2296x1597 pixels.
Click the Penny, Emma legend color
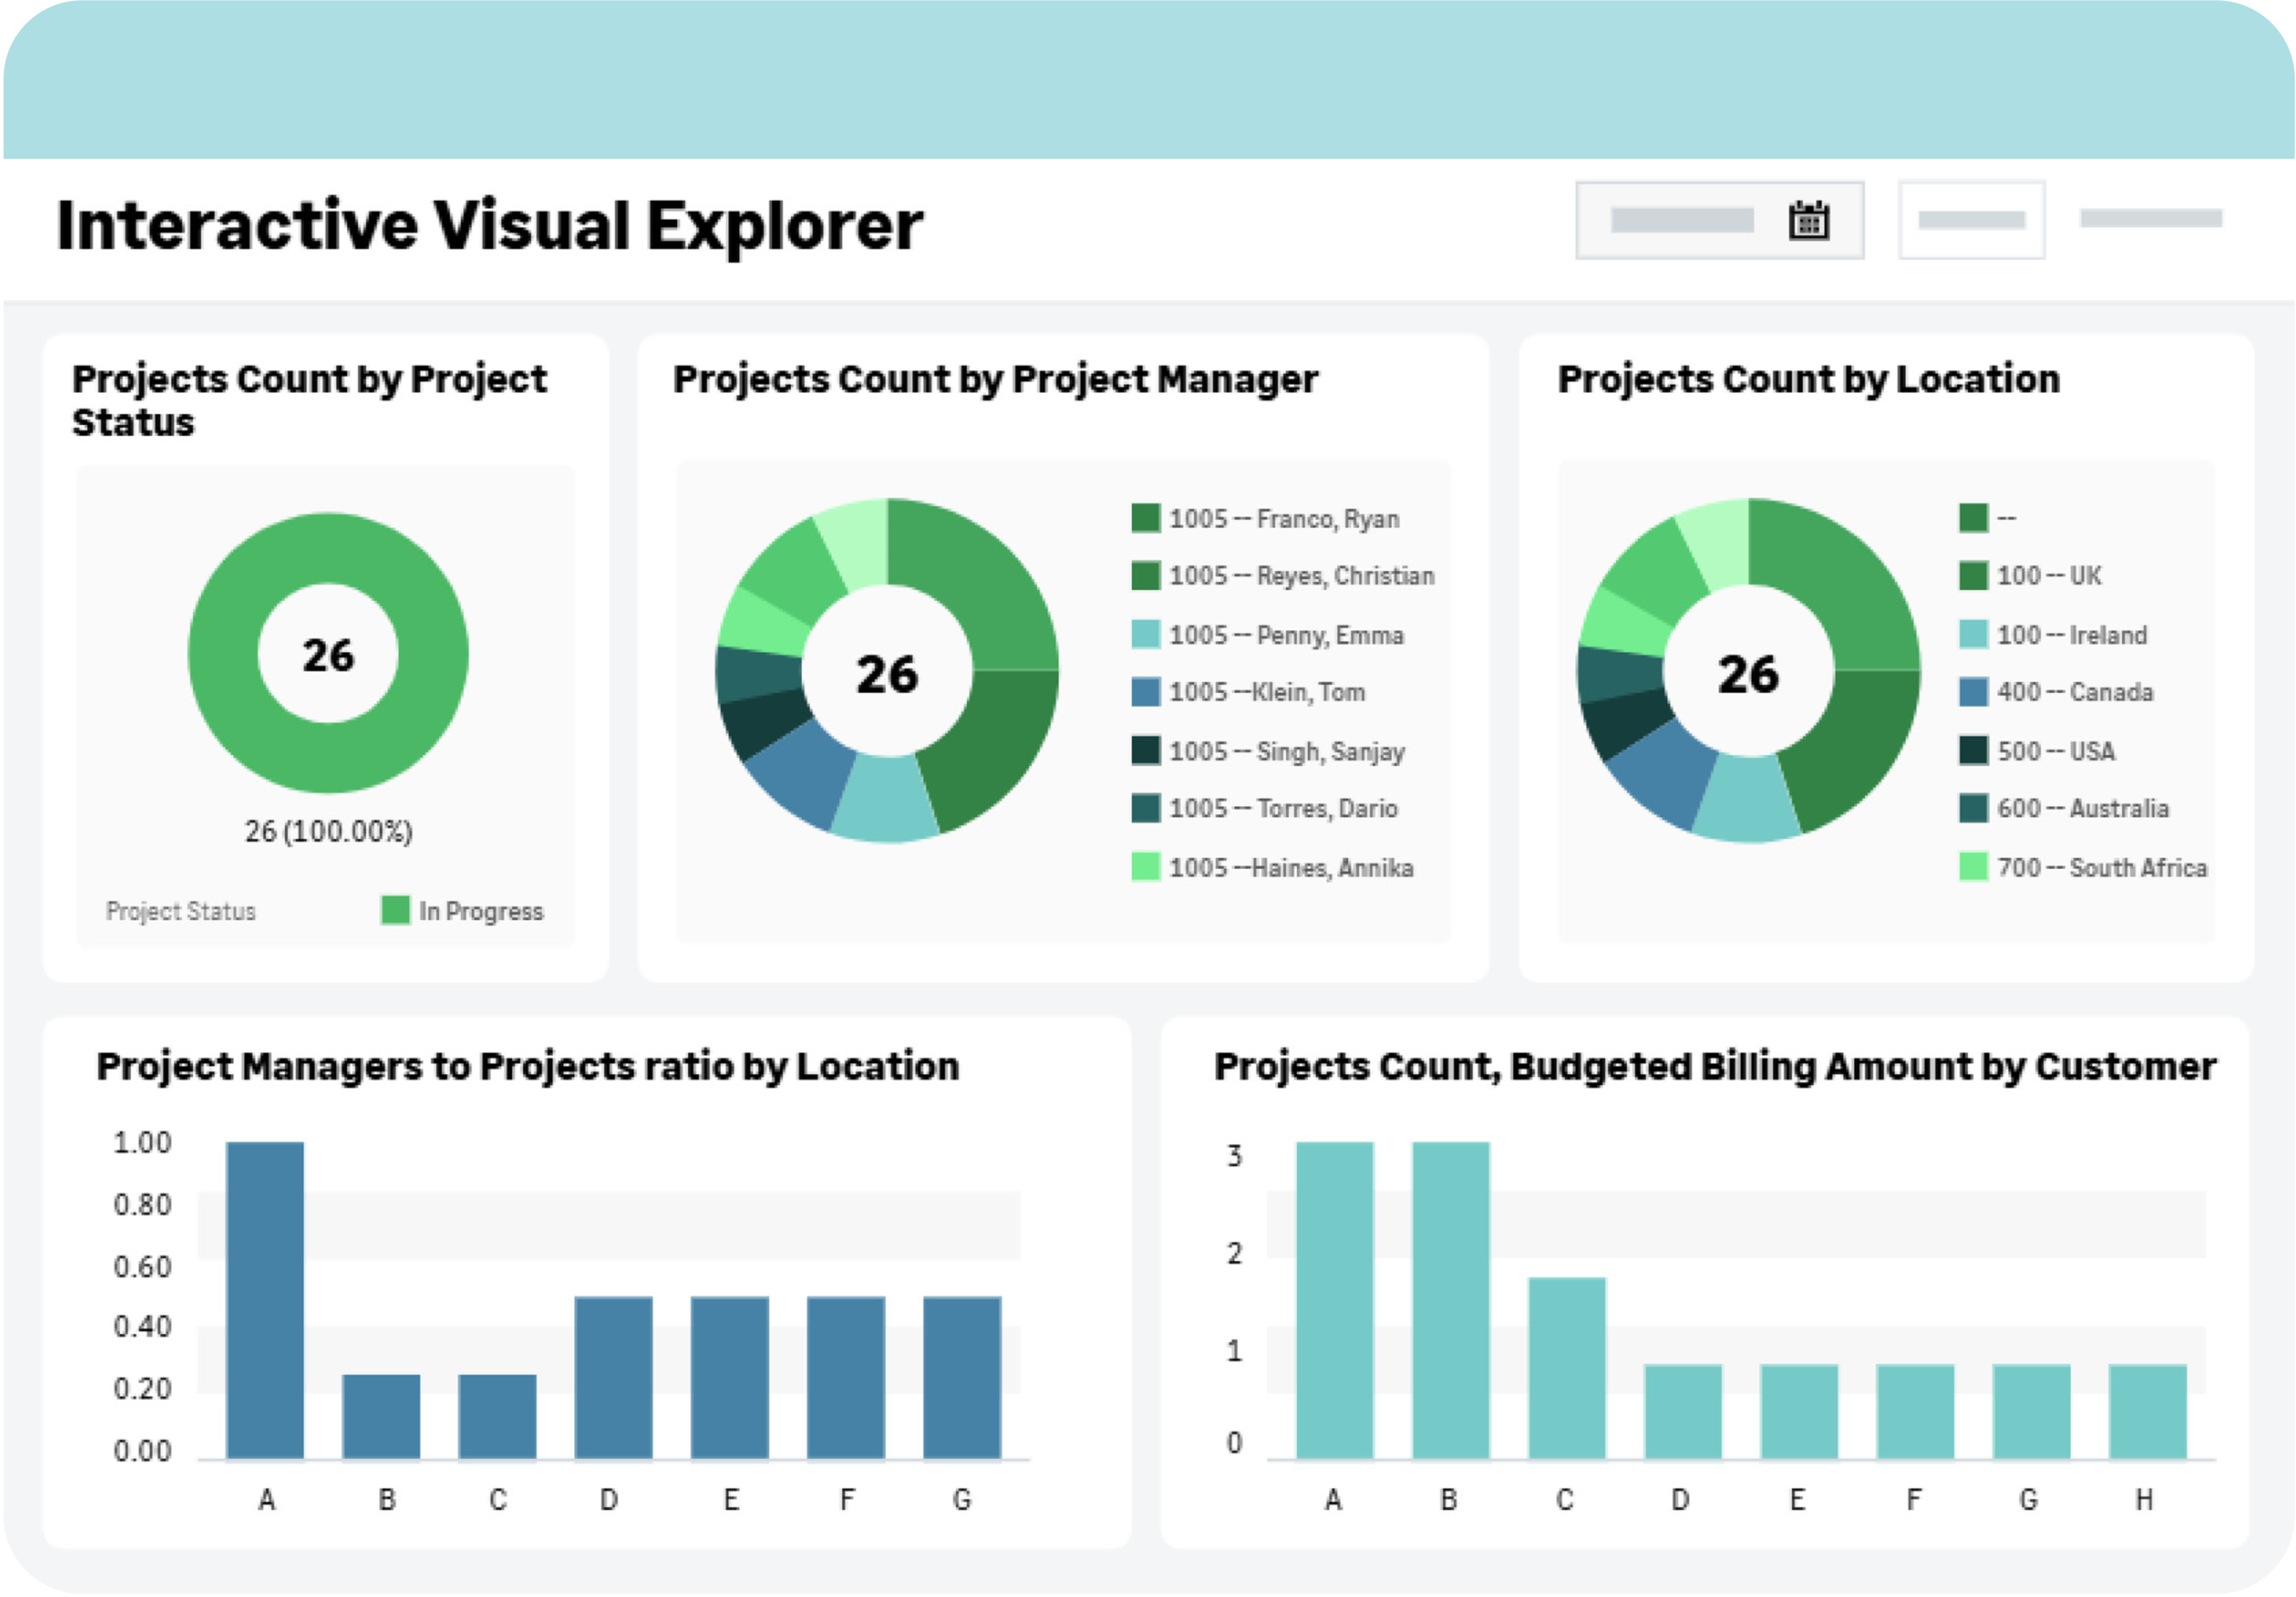(x=1145, y=634)
